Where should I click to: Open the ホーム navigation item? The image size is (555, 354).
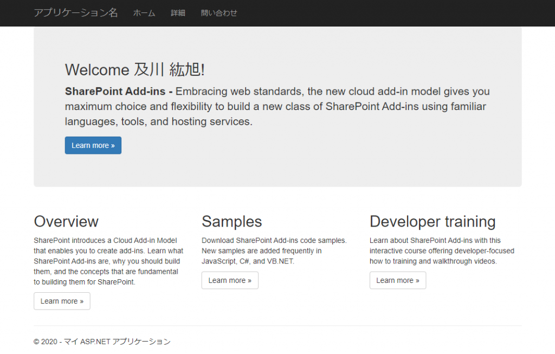click(x=144, y=13)
